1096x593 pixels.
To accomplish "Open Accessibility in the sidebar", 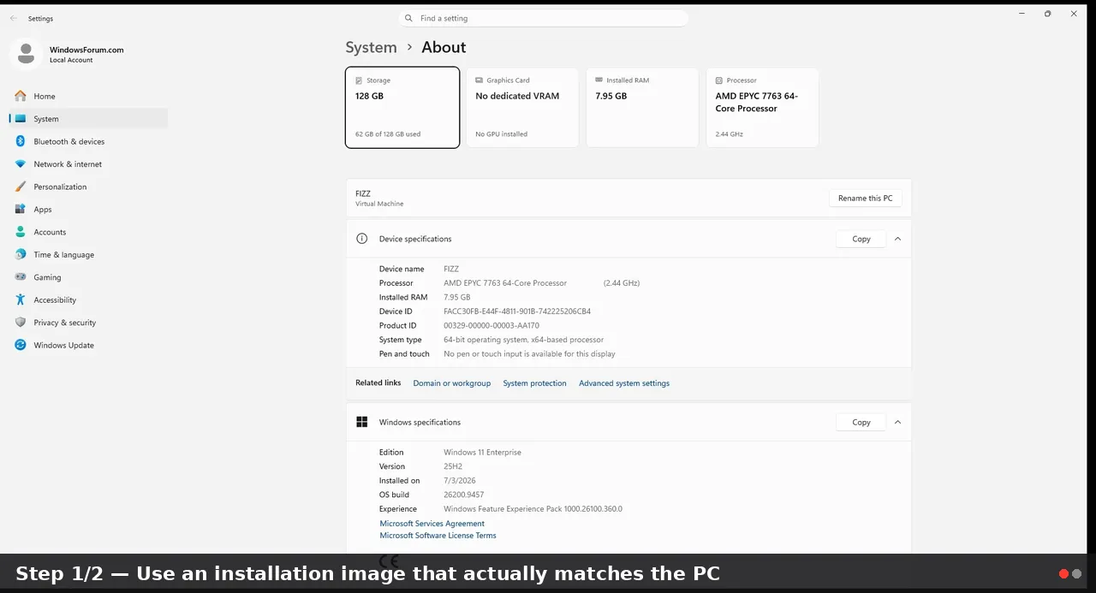I will point(88,300).
